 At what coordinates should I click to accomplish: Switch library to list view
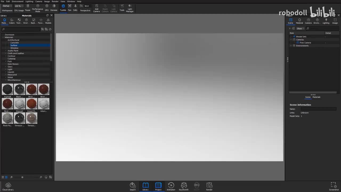pyautogui.click(x=3, y=177)
